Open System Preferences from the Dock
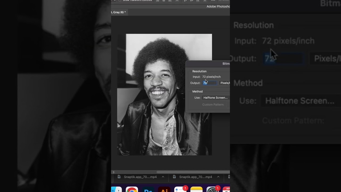The image size is (341, 192). coord(213,190)
